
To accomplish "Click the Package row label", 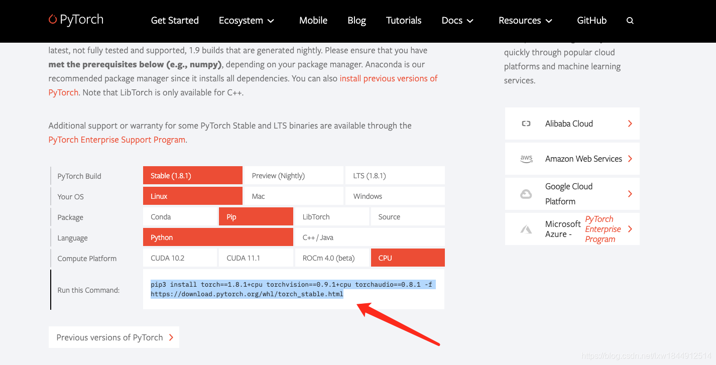I will point(70,217).
